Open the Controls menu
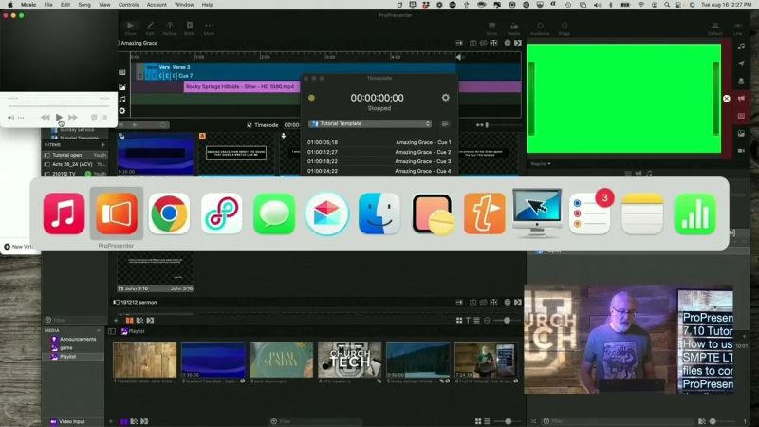759x427 pixels. tap(128, 5)
